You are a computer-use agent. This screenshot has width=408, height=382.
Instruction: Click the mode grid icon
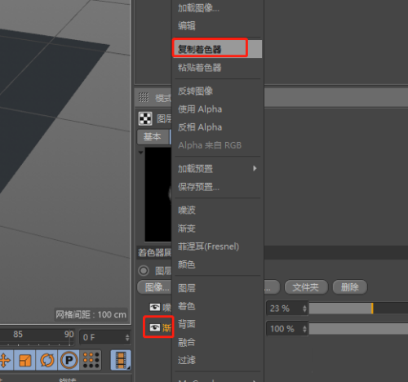[x=144, y=97]
